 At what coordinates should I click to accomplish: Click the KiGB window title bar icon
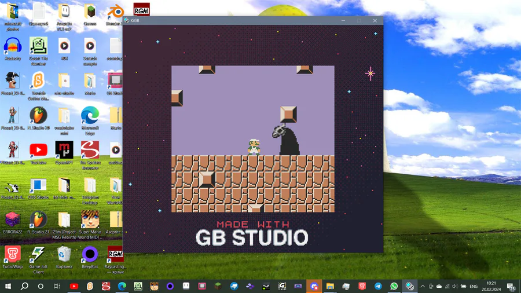[127, 20]
